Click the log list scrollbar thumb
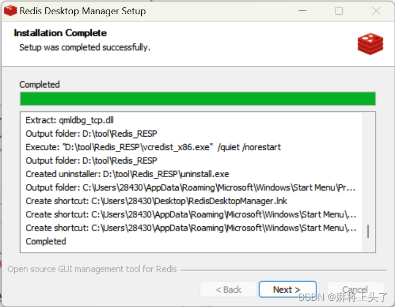The height and width of the screenshot is (307, 395). [368, 231]
